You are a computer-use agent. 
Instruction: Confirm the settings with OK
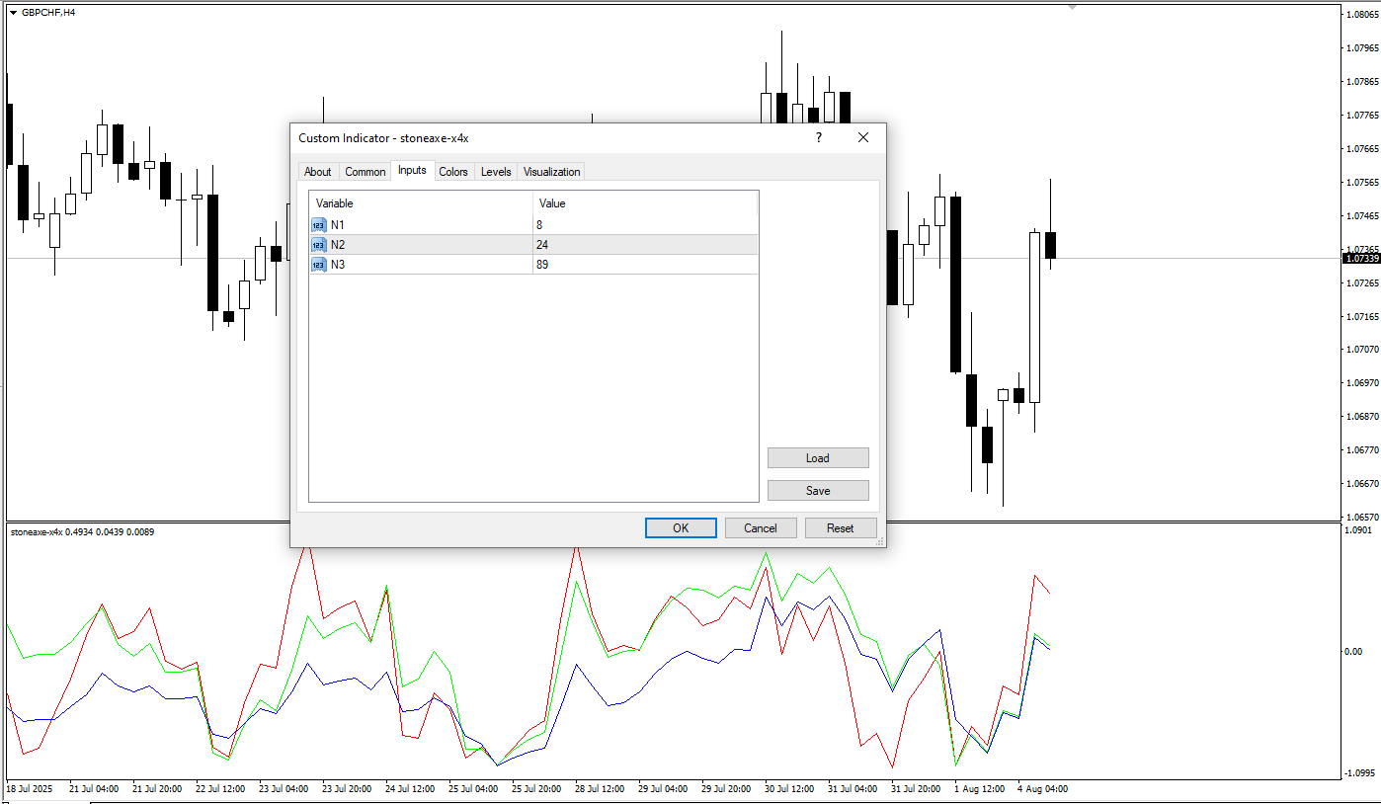(x=681, y=528)
